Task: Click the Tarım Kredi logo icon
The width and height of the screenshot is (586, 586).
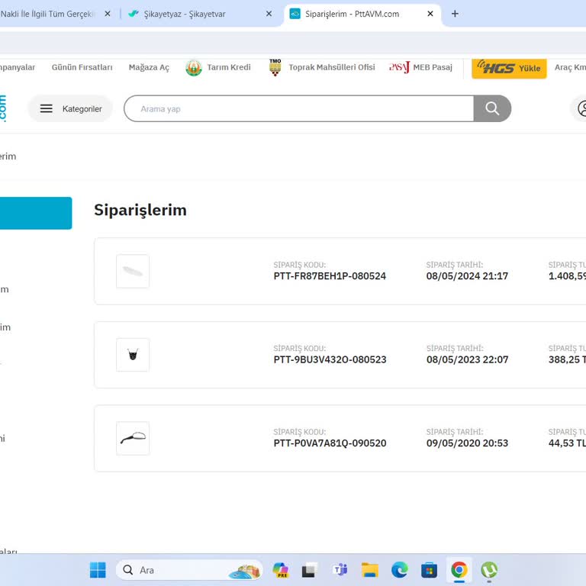Action: [194, 68]
